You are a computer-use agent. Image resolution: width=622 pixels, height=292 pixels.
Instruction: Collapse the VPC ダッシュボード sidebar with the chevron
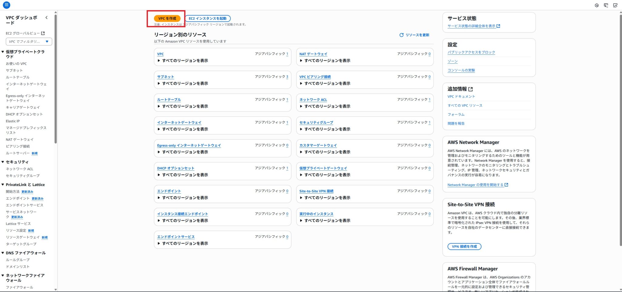46,18
